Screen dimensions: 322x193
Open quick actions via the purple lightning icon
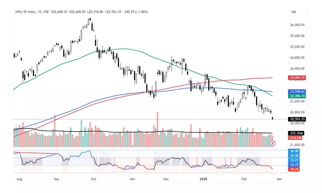click(272, 144)
